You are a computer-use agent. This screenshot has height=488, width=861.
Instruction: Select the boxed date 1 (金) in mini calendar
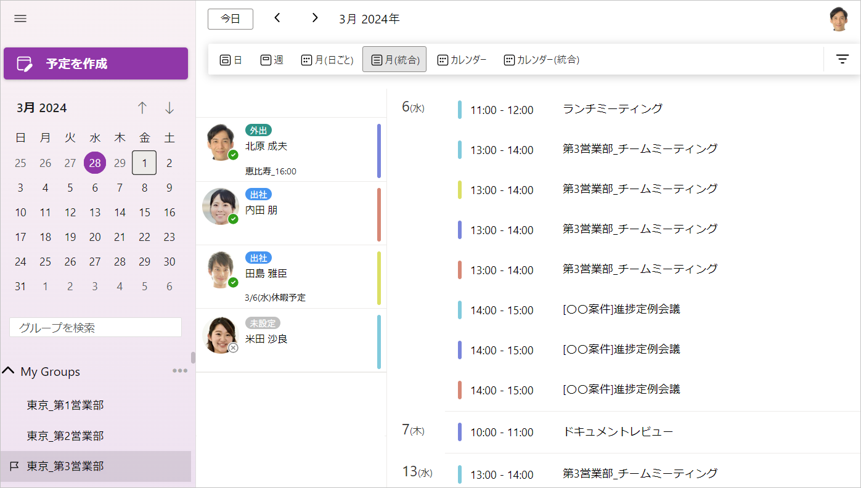click(x=144, y=163)
